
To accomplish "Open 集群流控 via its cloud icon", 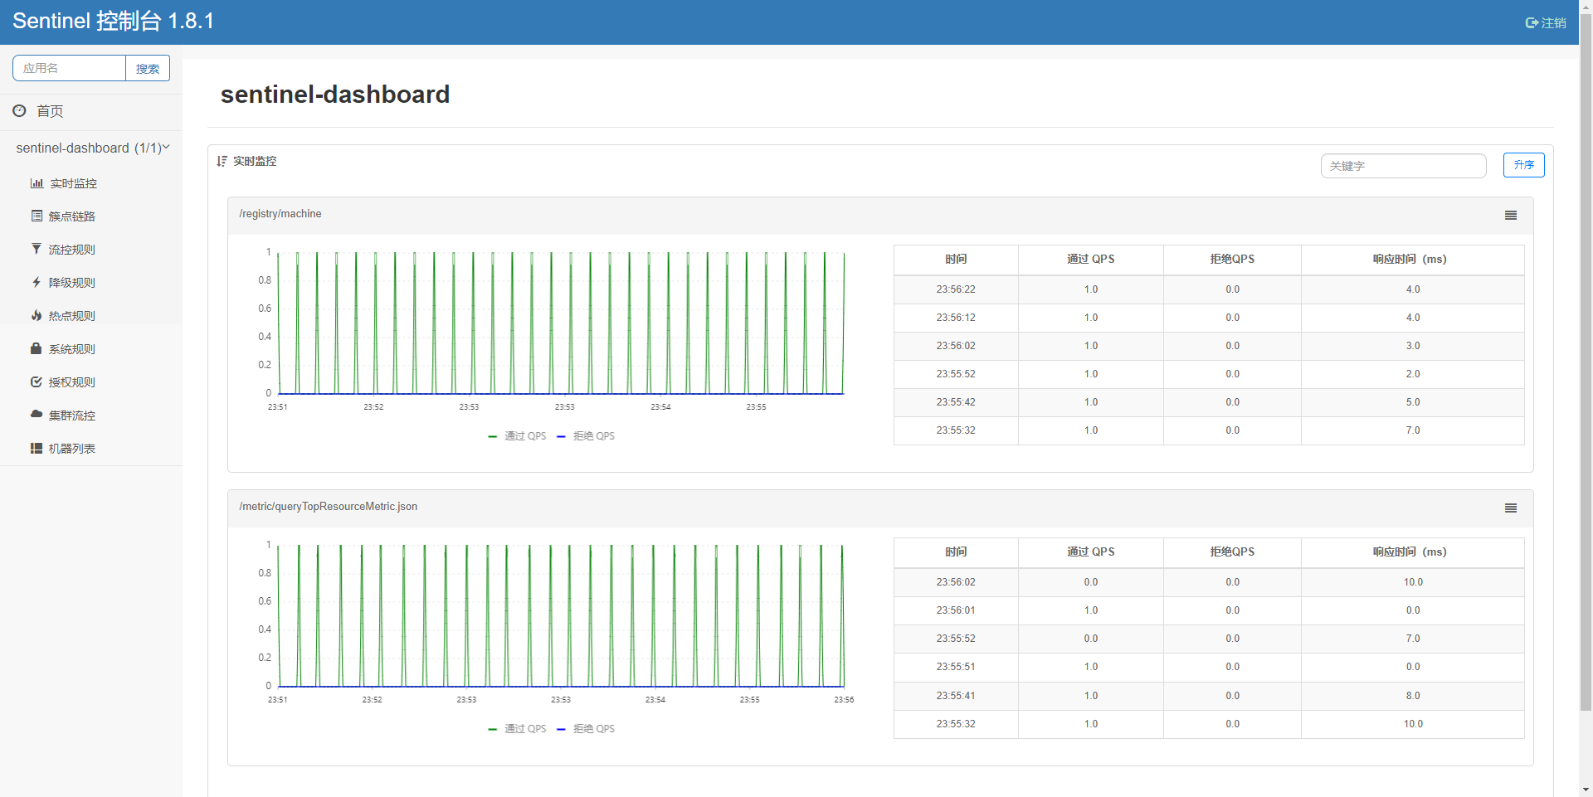I will (x=37, y=414).
